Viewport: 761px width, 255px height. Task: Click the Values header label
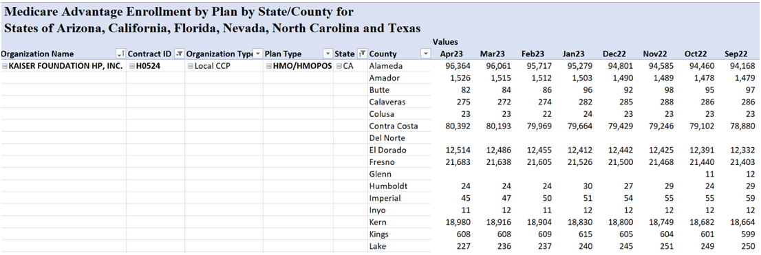point(445,42)
